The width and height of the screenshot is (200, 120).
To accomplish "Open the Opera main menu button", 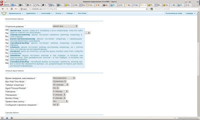I will click(x=5, y=5).
